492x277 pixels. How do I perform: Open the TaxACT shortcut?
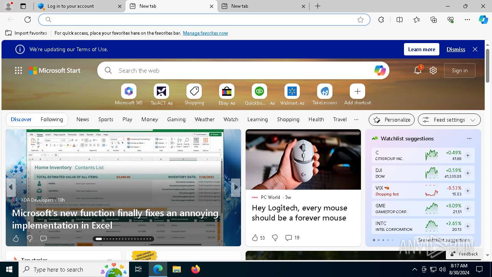(x=161, y=94)
